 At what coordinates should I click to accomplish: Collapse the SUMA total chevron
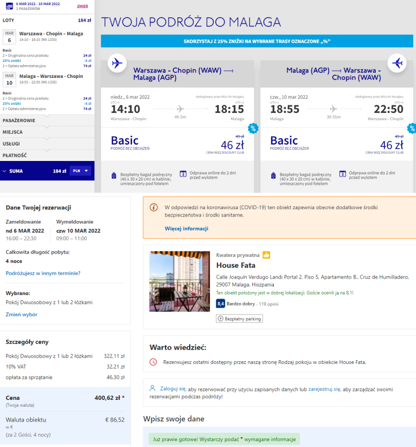click(4, 171)
